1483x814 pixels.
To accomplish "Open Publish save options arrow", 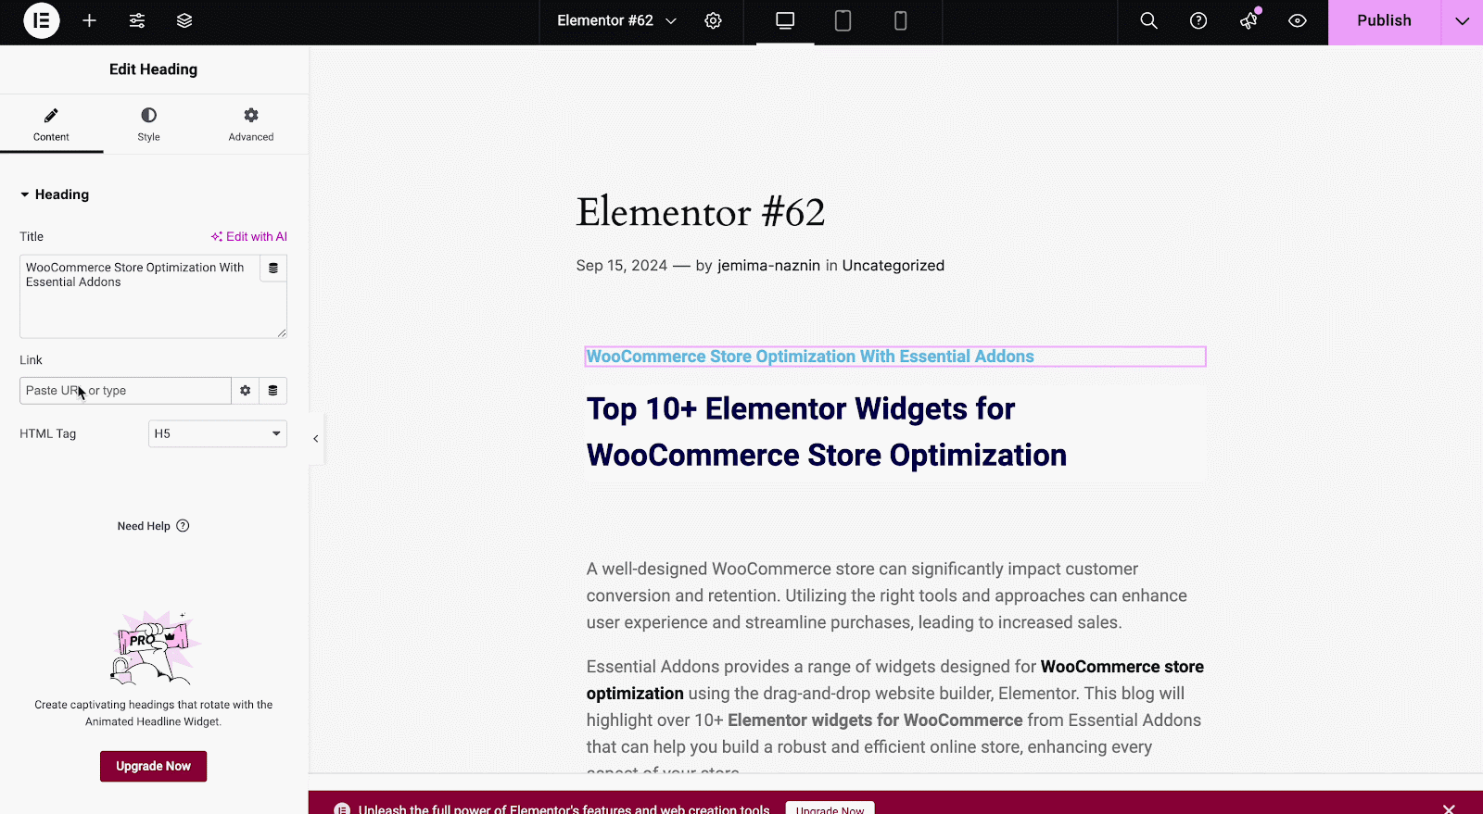I will 1462,21.
